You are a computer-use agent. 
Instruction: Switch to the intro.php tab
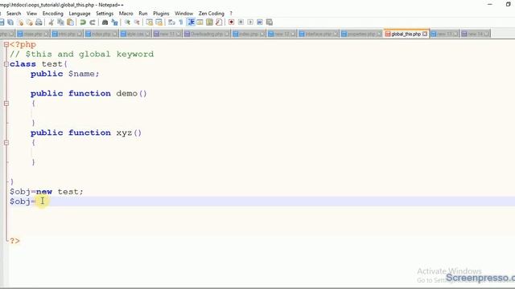click(67, 34)
